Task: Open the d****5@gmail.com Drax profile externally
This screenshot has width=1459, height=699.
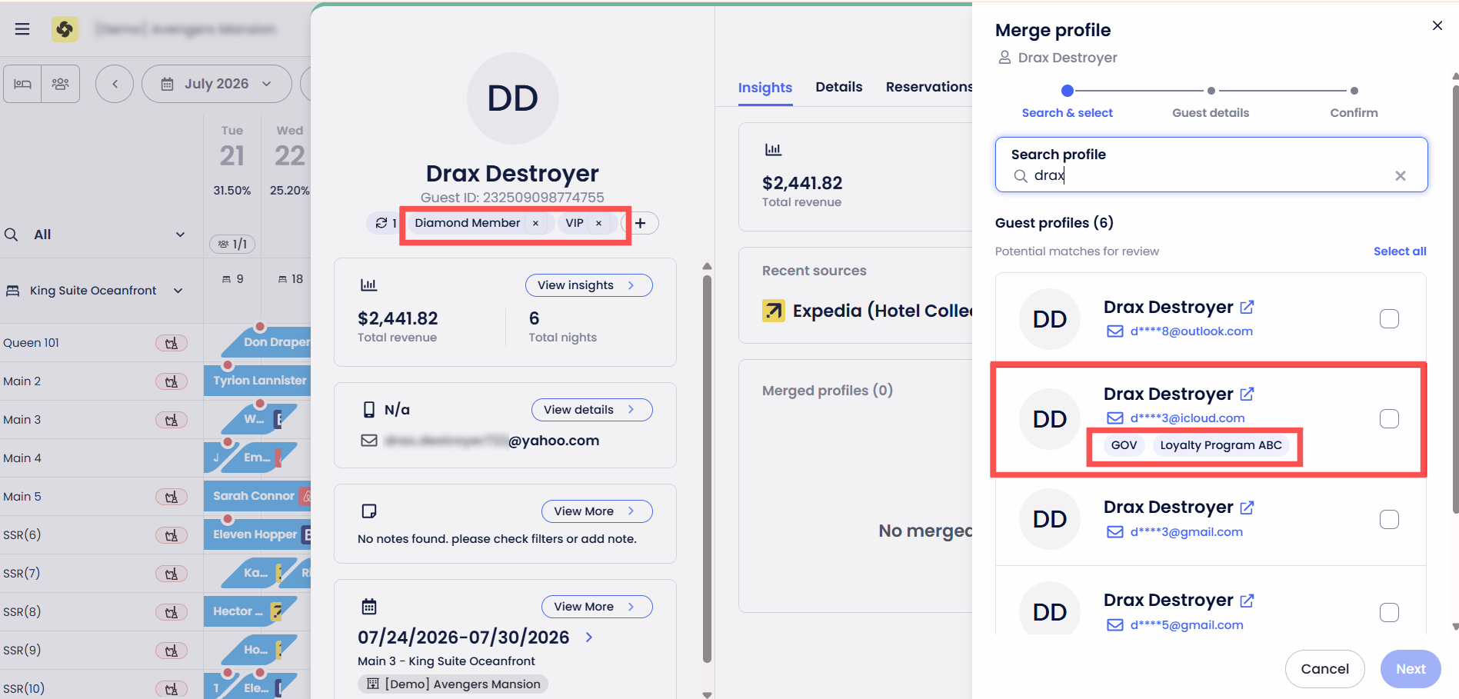Action: click(x=1247, y=601)
